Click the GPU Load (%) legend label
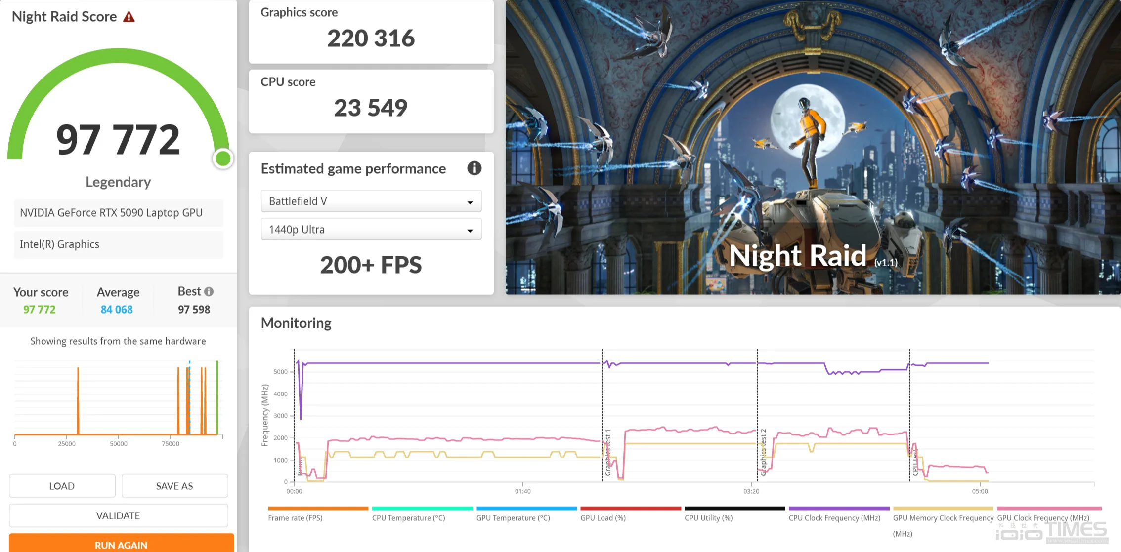Image resolution: width=1121 pixels, height=552 pixels. coord(603,518)
